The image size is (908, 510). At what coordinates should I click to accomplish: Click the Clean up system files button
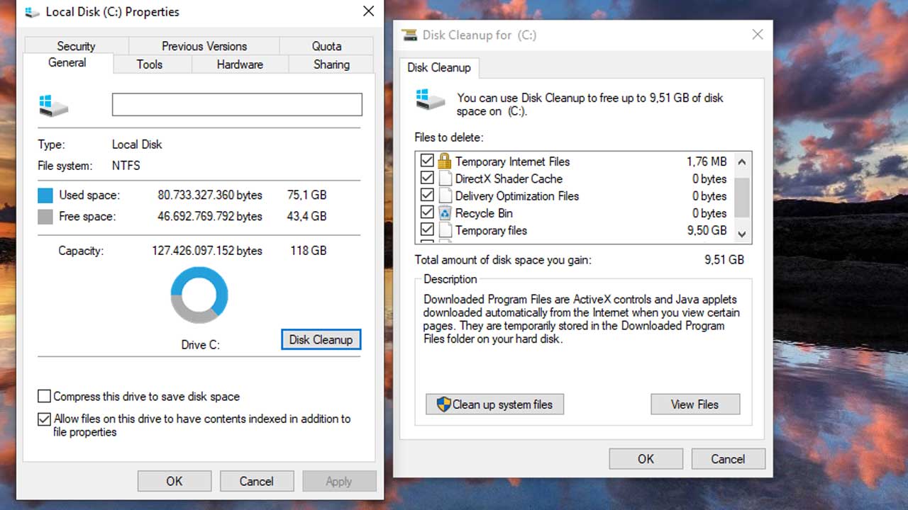494,404
